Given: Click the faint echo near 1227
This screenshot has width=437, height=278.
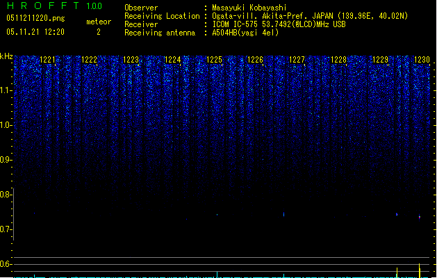Looking at the screenshot, I should coord(283,214).
